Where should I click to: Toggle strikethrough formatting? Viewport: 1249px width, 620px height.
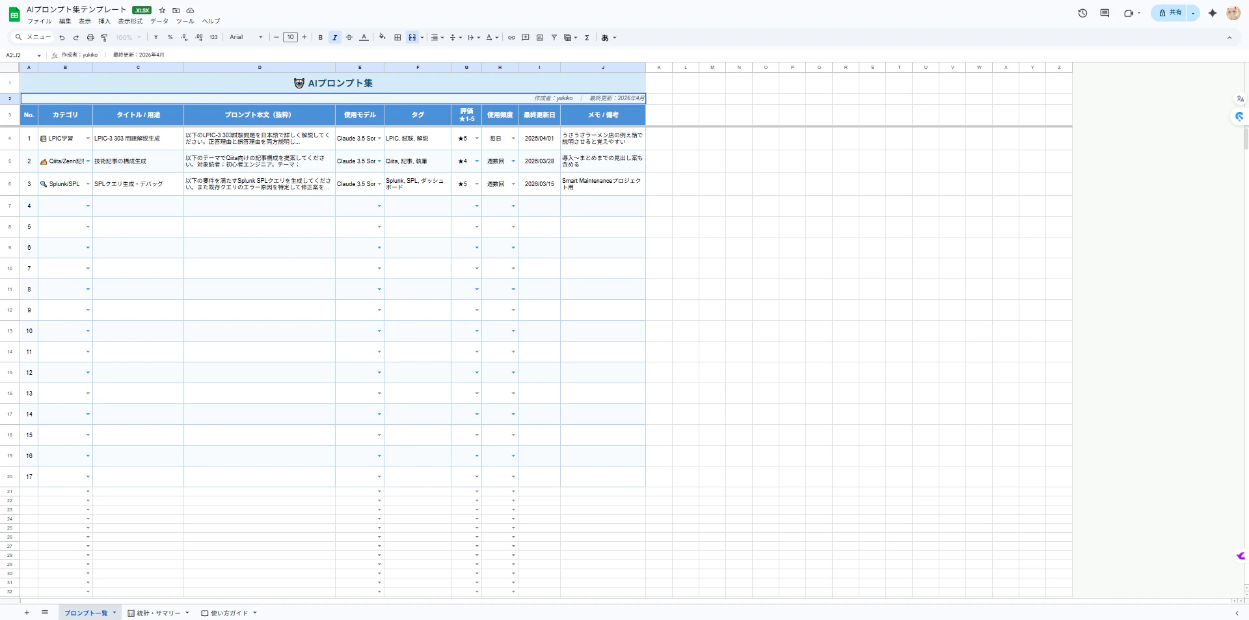(x=349, y=38)
